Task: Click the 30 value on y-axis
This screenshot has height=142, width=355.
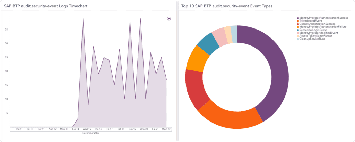Action: 6,43
